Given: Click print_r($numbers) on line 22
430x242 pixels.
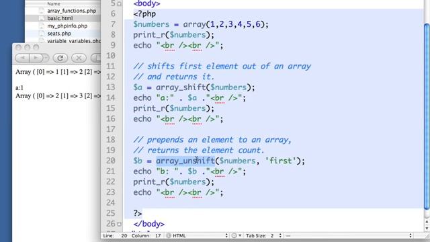Looking at the screenshot, I should click(173, 182).
